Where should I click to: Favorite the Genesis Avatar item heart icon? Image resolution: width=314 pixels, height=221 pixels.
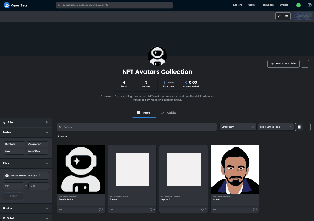tap(99, 209)
